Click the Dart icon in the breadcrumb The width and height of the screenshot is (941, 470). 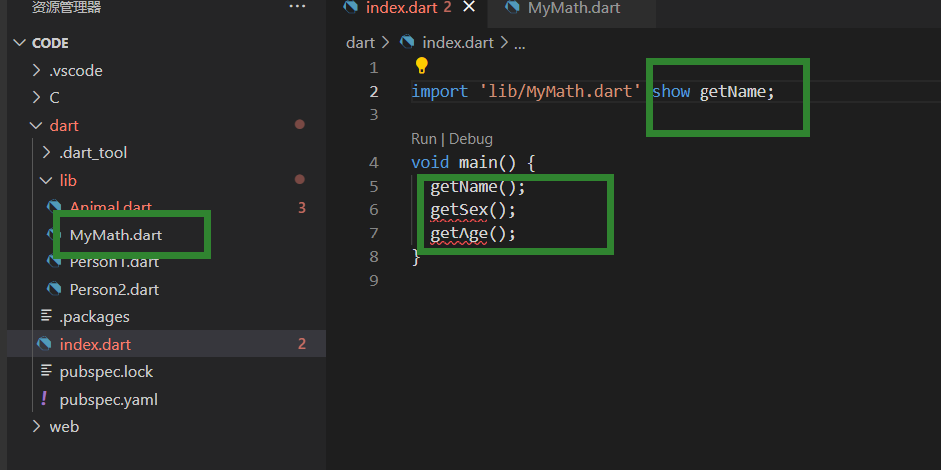[x=407, y=43]
